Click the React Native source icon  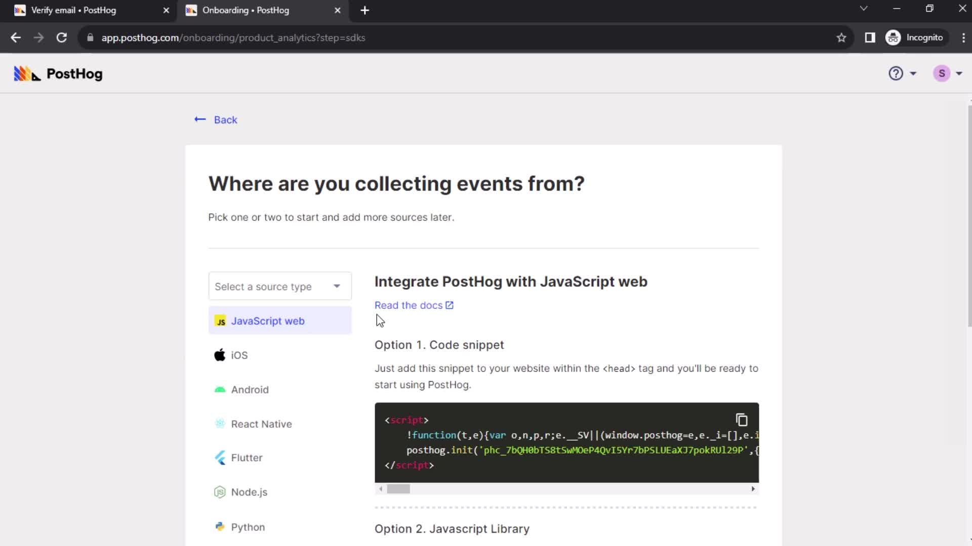coord(220,424)
